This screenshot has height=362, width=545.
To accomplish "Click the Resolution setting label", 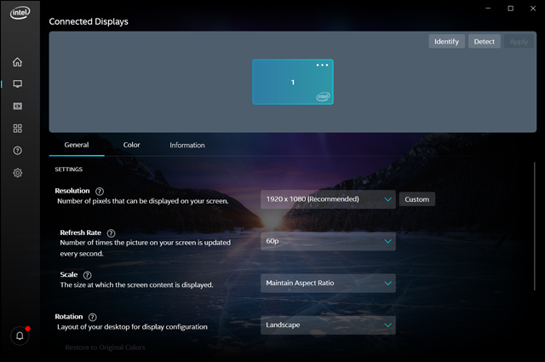I will tap(72, 191).
